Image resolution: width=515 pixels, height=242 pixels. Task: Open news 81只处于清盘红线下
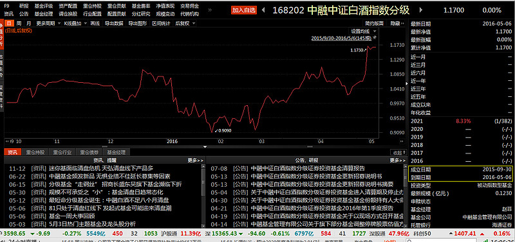coord(110,208)
